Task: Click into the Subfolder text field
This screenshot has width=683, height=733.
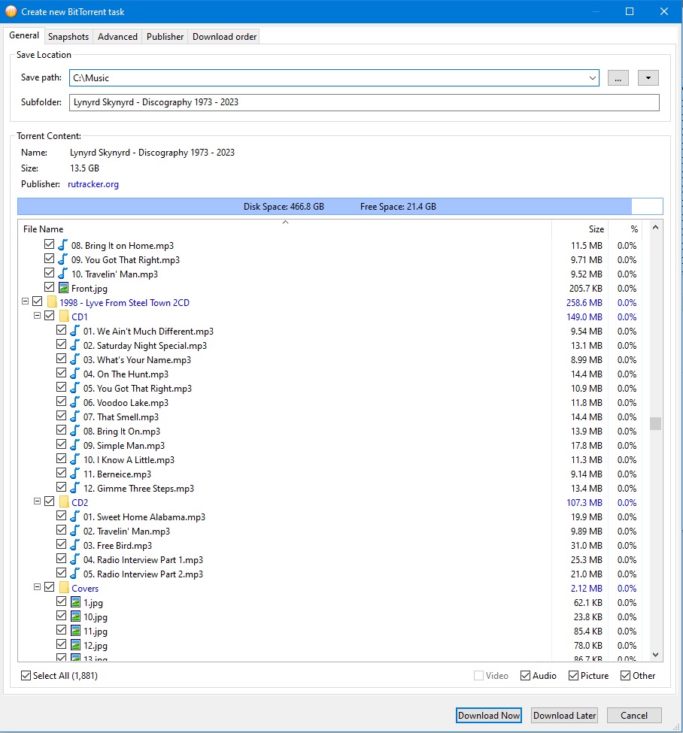Action: coord(364,102)
